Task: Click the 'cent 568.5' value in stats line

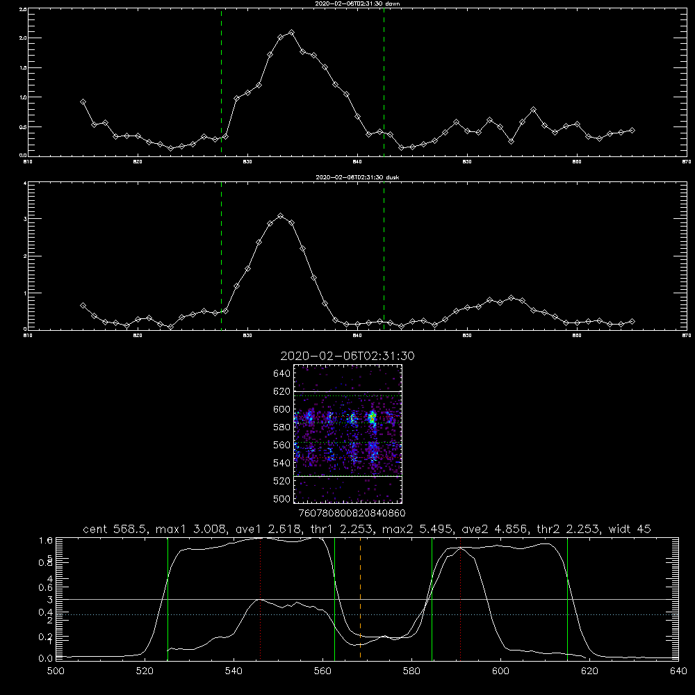Action: coord(115,529)
